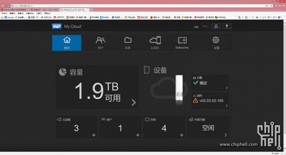Click the WD logo

(x=56, y=26)
